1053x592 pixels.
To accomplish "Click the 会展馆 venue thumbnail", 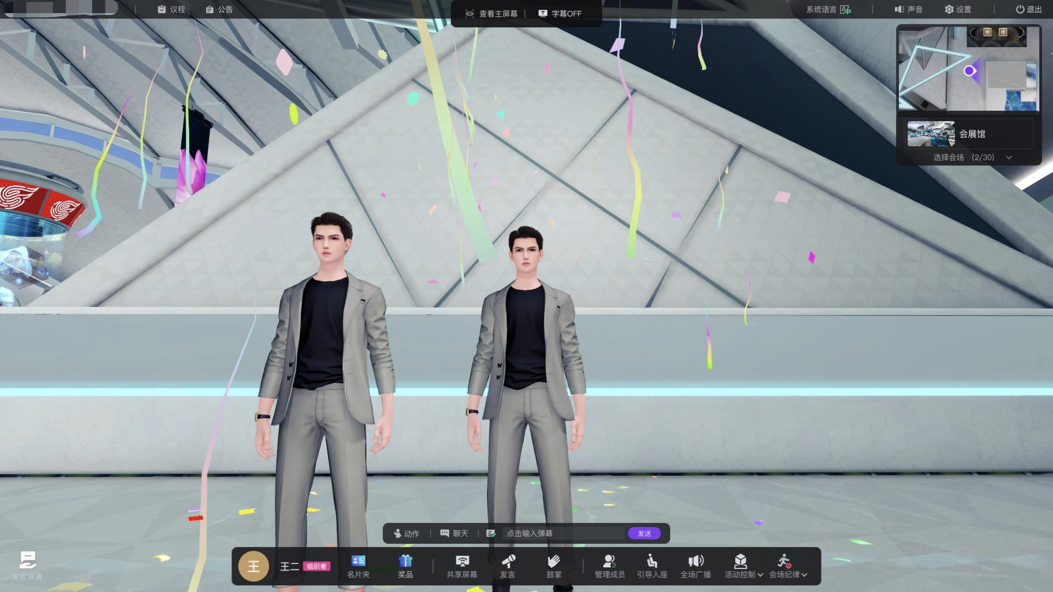I will click(x=931, y=134).
